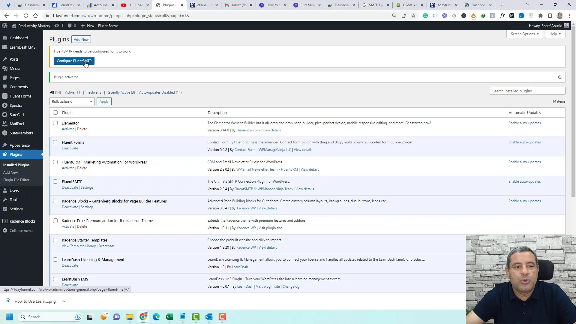Filter plugins by Inactive
Image resolution: width=576 pixels, height=324 pixels.
point(91,92)
